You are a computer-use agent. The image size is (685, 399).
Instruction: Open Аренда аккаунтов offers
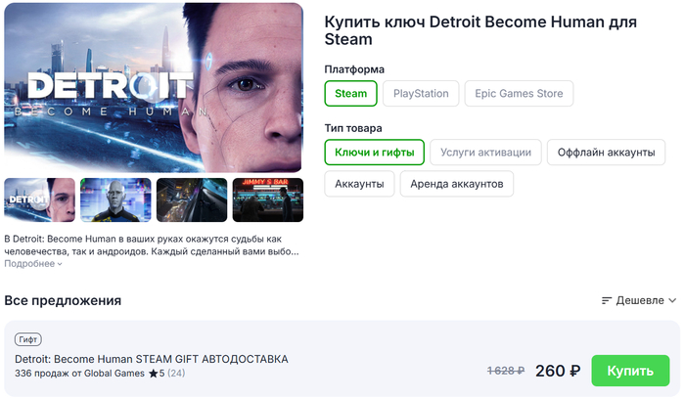(x=456, y=184)
